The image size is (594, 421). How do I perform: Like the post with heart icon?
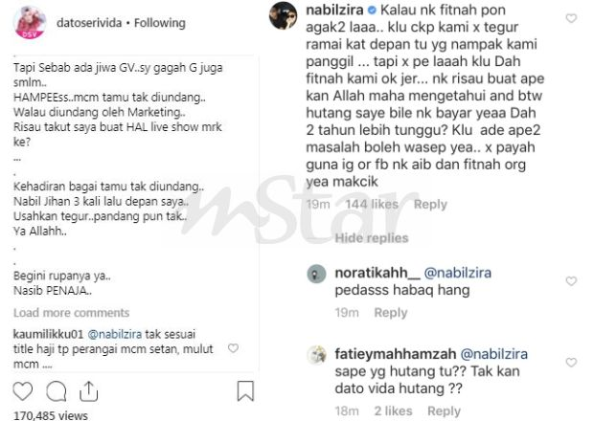(x=23, y=391)
